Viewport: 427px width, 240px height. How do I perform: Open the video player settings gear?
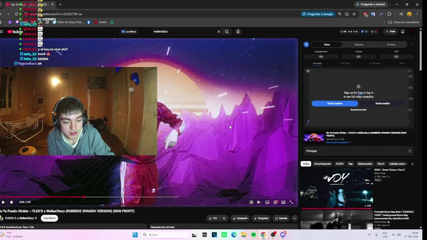275,202
